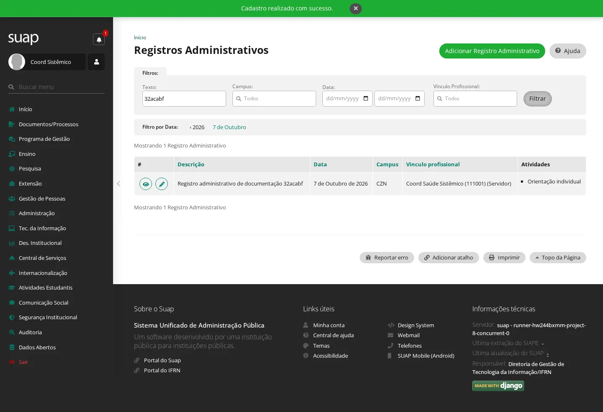Open SUAP Mobile (Android) link
This screenshot has width=603, height=412.
pos(426,356)
